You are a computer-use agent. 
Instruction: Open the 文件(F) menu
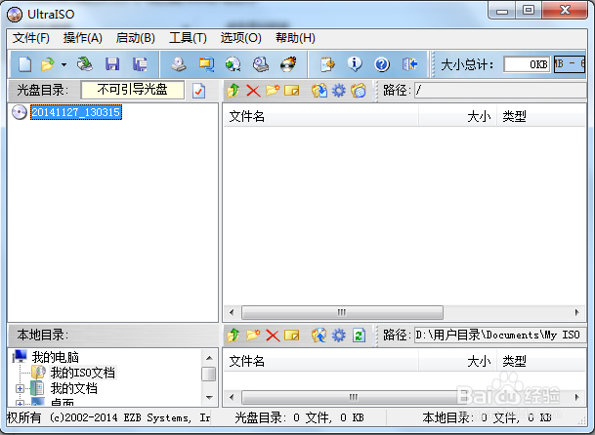pos(31,38)
